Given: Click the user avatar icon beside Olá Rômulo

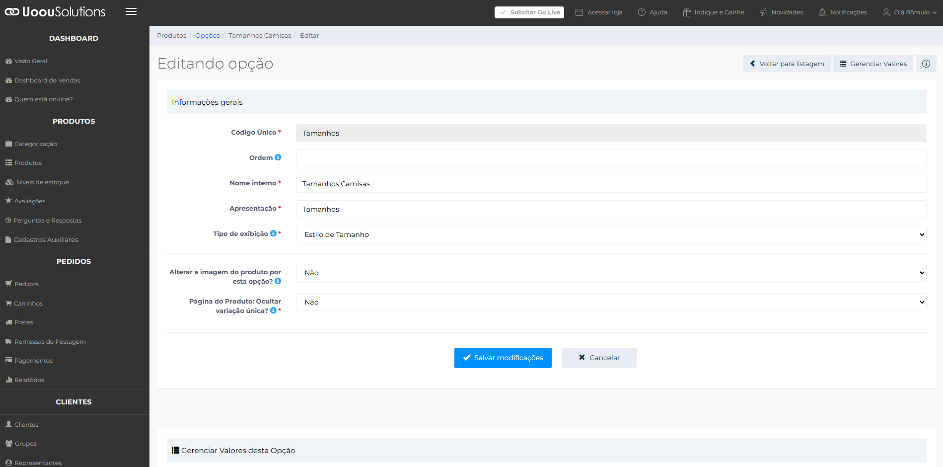Looking at the screenshot, I should coord(886,12).
